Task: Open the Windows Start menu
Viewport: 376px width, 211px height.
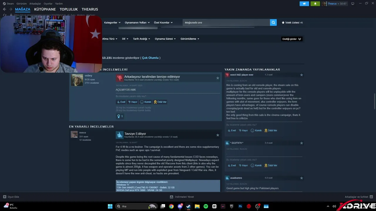Action: 110,206
